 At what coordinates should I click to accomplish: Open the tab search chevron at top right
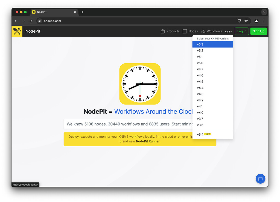tap(264, 12)
